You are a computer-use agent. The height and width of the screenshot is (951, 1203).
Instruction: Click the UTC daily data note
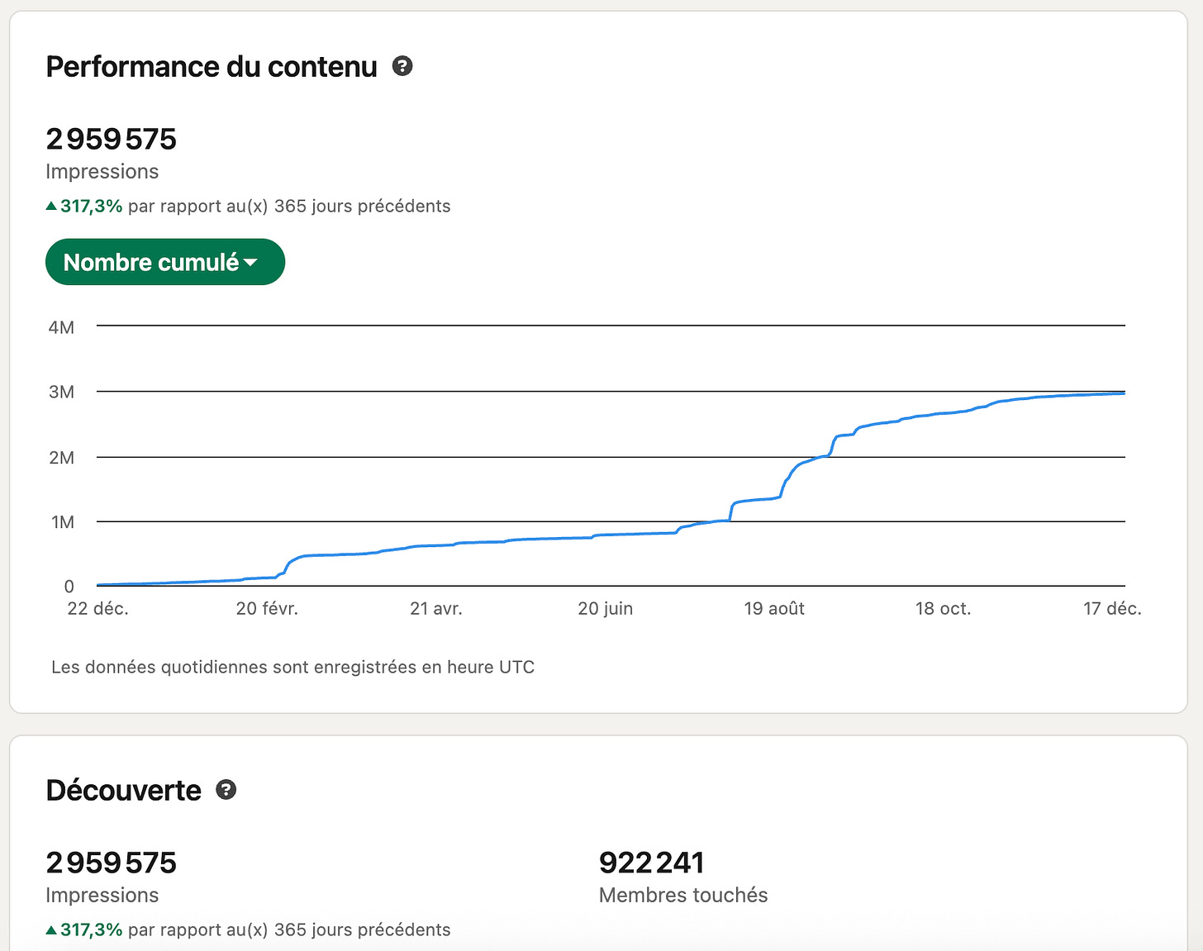(x=292, y=667)
